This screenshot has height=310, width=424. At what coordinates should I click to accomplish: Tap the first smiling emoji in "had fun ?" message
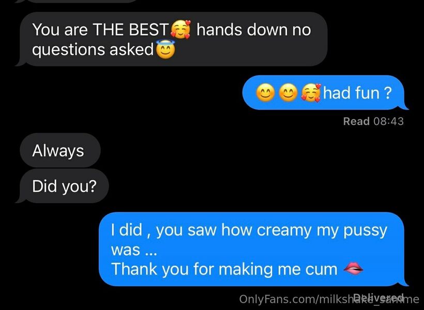[266, 92]
